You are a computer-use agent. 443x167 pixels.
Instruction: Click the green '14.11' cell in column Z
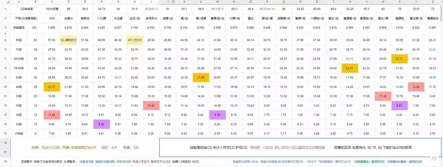tap(433, 77)
